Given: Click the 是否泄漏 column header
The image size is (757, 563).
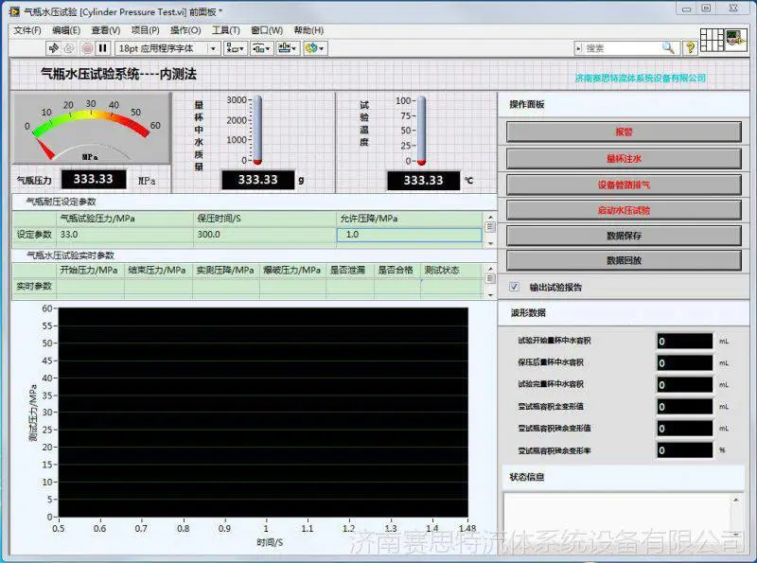Looking at the screenshot, I should tap(347, 271).
